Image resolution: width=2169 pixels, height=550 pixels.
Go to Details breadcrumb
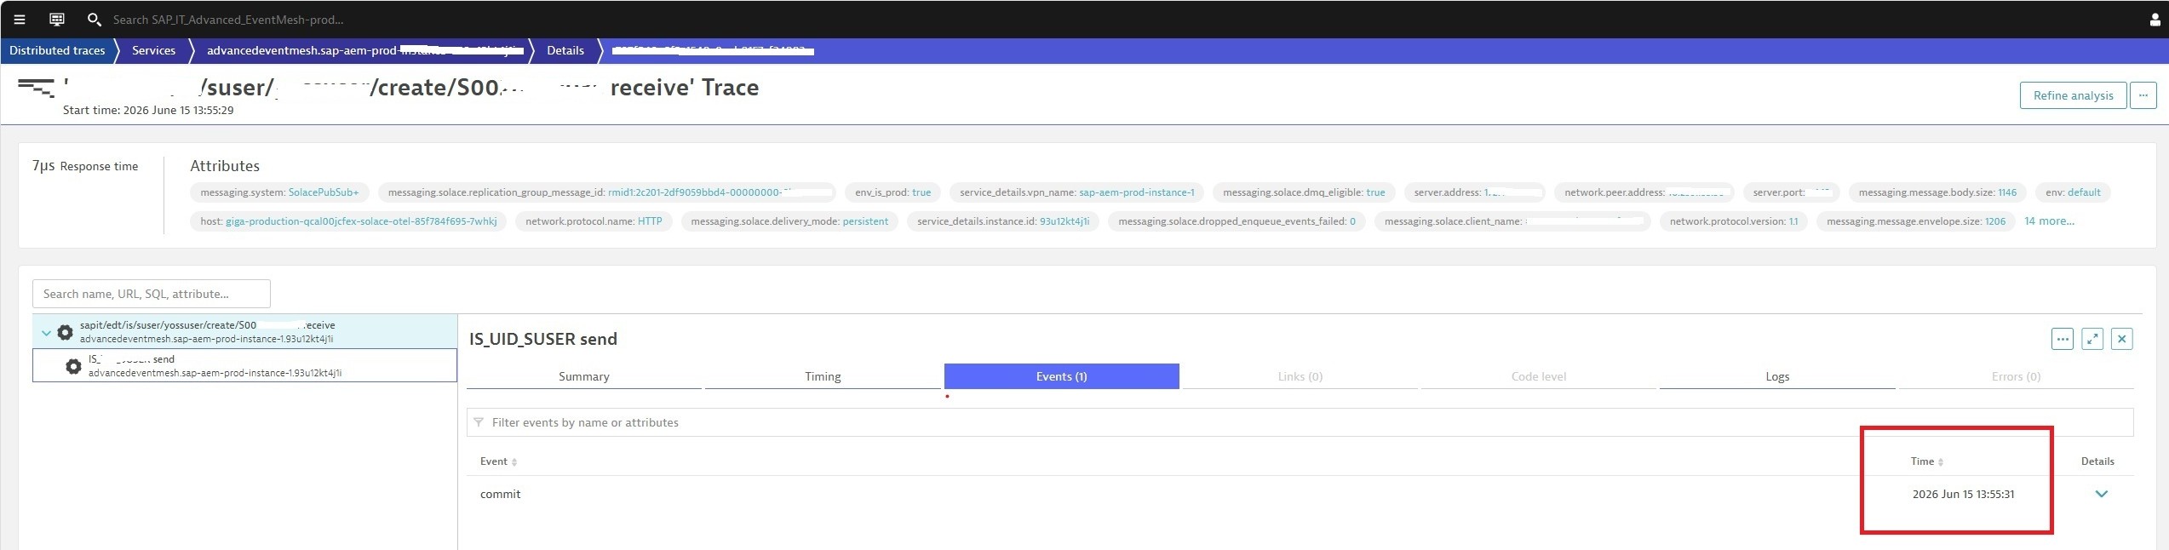(x=565, y=50)
